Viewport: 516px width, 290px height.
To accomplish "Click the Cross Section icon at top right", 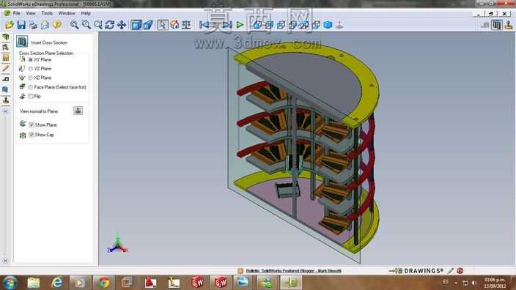I will click(x=497, y=25).
